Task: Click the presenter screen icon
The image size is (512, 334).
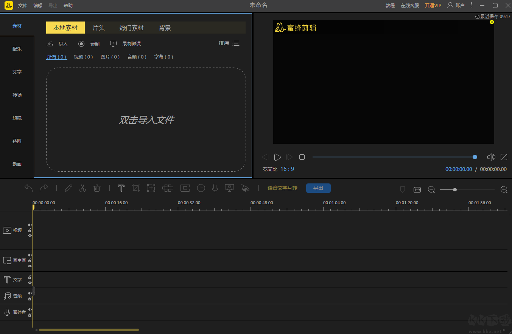Action: [x=229, y=188]
